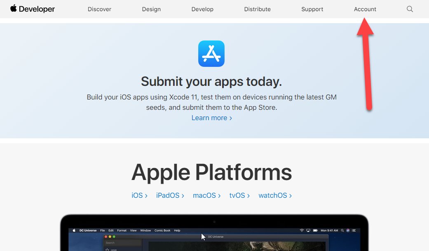Click the Learn more link
Viewport: 429px width, 251px height.
(x=209, y=118)
